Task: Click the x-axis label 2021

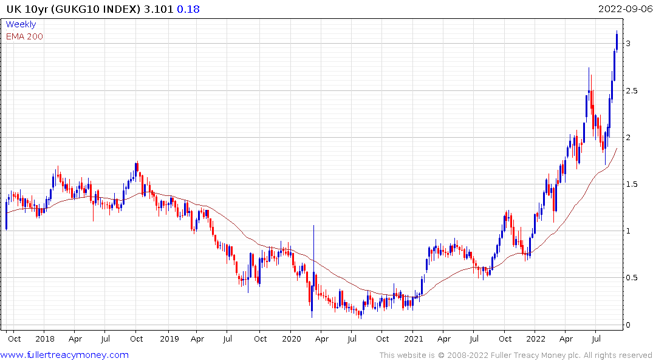Action: [414, 339]
